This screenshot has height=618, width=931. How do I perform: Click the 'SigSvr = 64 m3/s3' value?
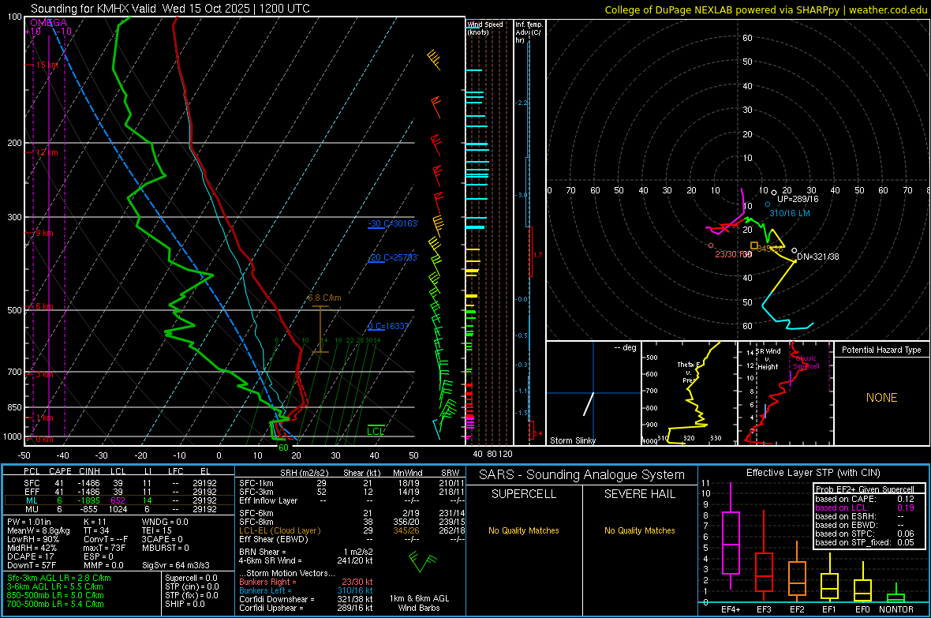[x=176, y=565]
